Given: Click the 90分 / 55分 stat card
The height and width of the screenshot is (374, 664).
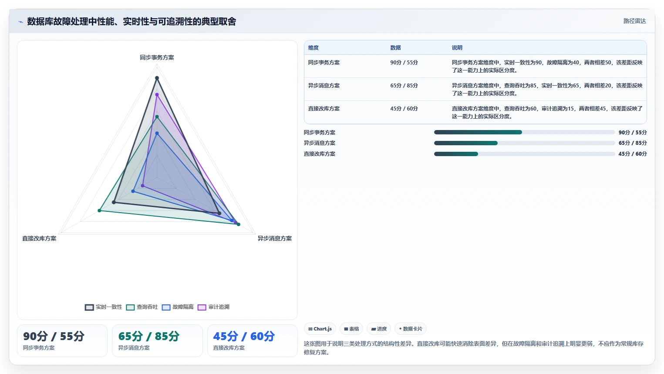Looking at the screenshot, I should click(x=62, y=341).
